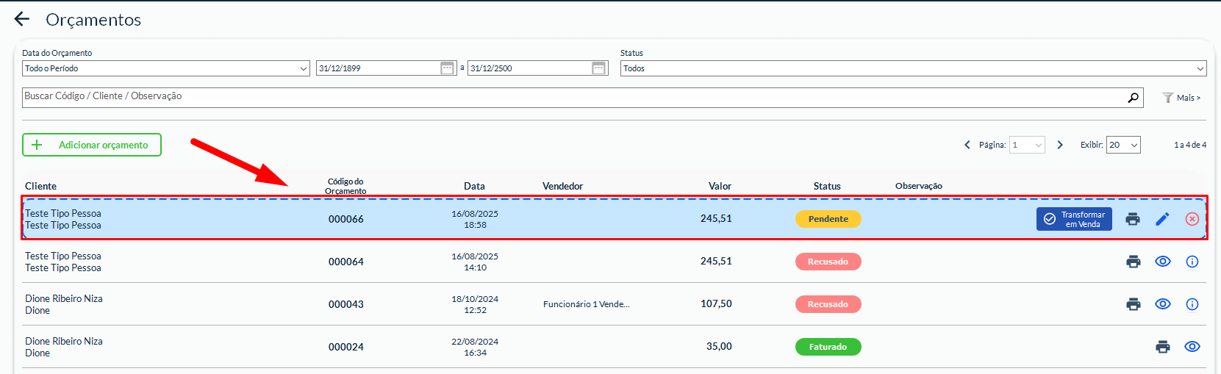Cancel orçamento 000066 with red X
Image resolution: width=1221 pixels, height=374 pixels.
click(x=1192, y=219)
